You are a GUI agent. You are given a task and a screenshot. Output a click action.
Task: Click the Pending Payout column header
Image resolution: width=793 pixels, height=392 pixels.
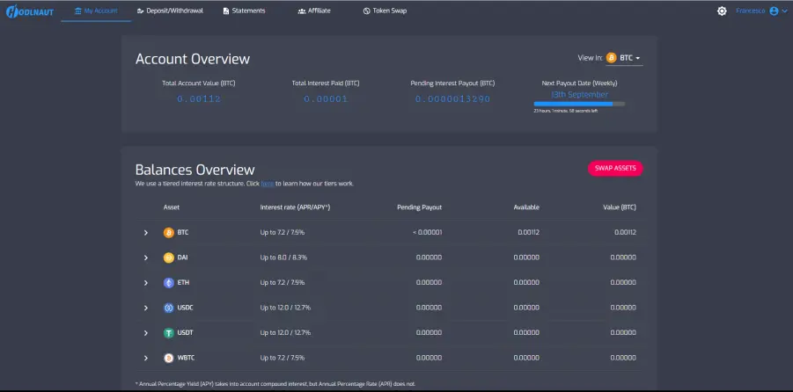[419, 207]
